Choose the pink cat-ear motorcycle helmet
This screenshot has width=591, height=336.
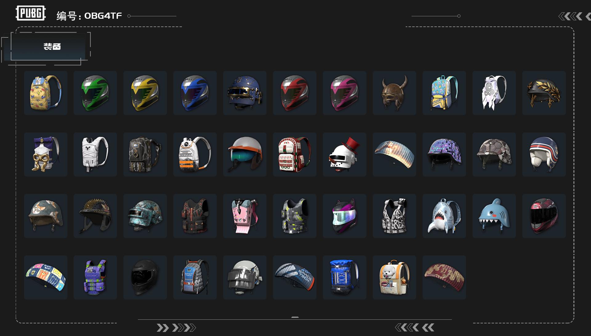tap(344, 216)
